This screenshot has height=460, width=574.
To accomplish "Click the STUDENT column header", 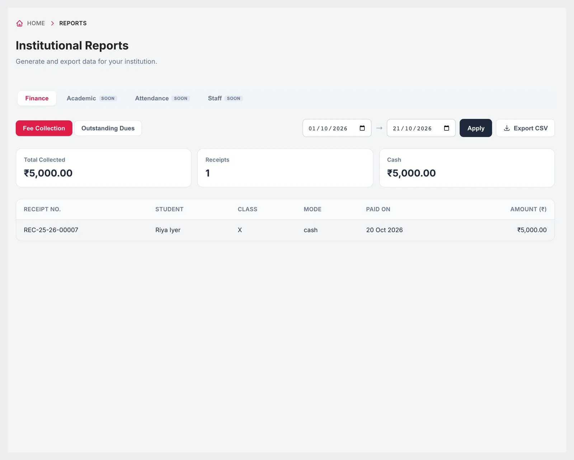I will click(x=169, y=209).
